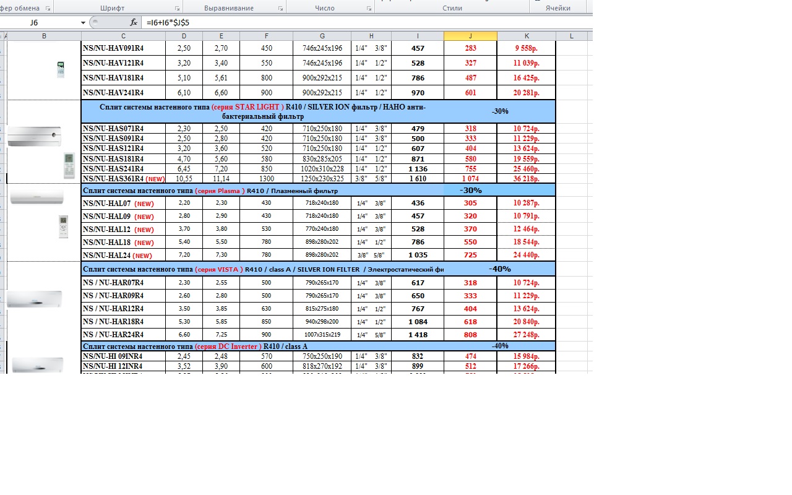Click the -30% cell in STAR LIGHT header
This screenshot has height=495, width=792.
(500, 111)
